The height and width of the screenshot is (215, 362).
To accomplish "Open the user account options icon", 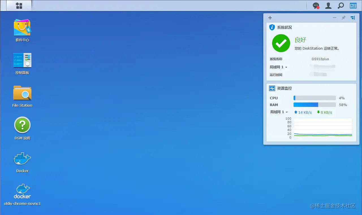I will coord(328,6).
